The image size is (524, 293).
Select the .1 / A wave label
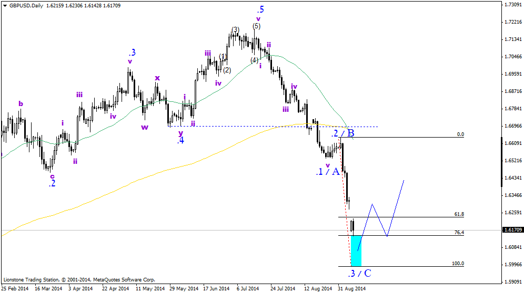click(x=327, y=172)
